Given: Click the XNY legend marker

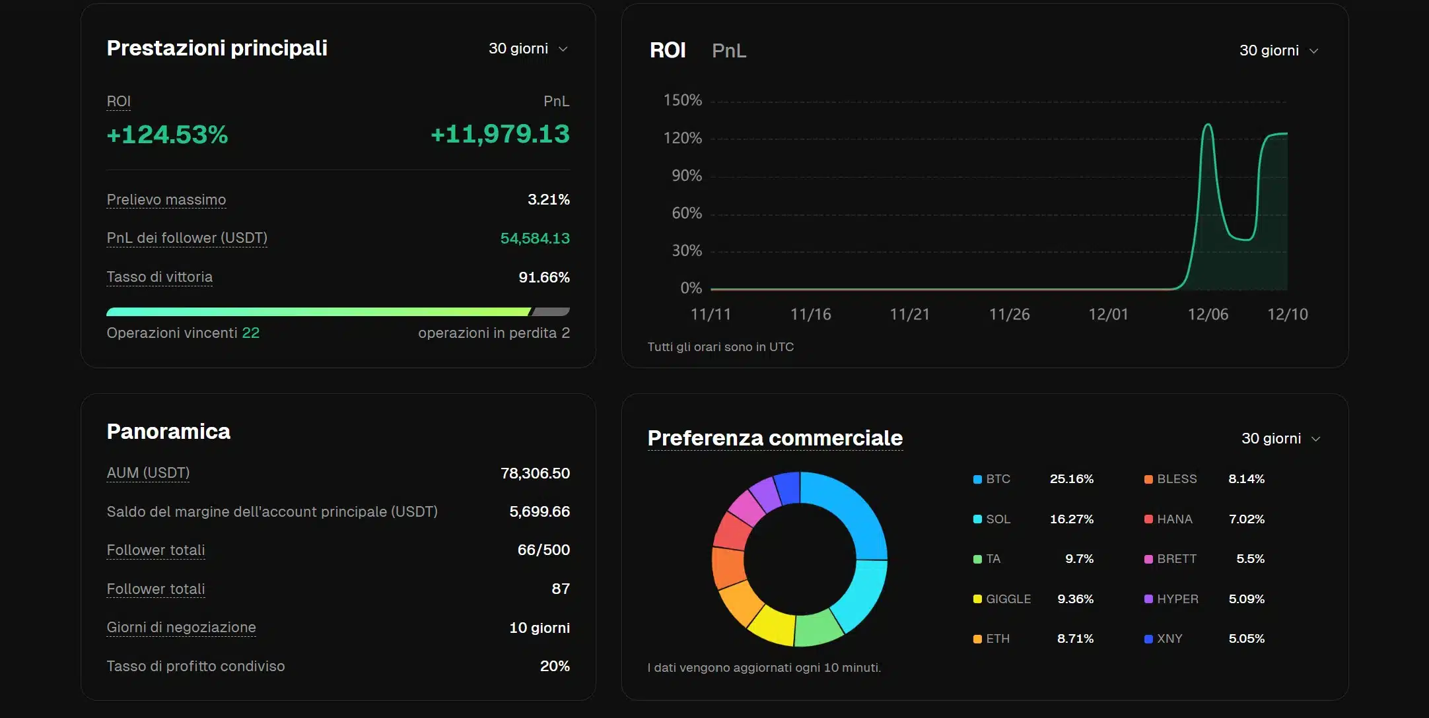Looking at the screenshot, I should [x=1148, y=639].
